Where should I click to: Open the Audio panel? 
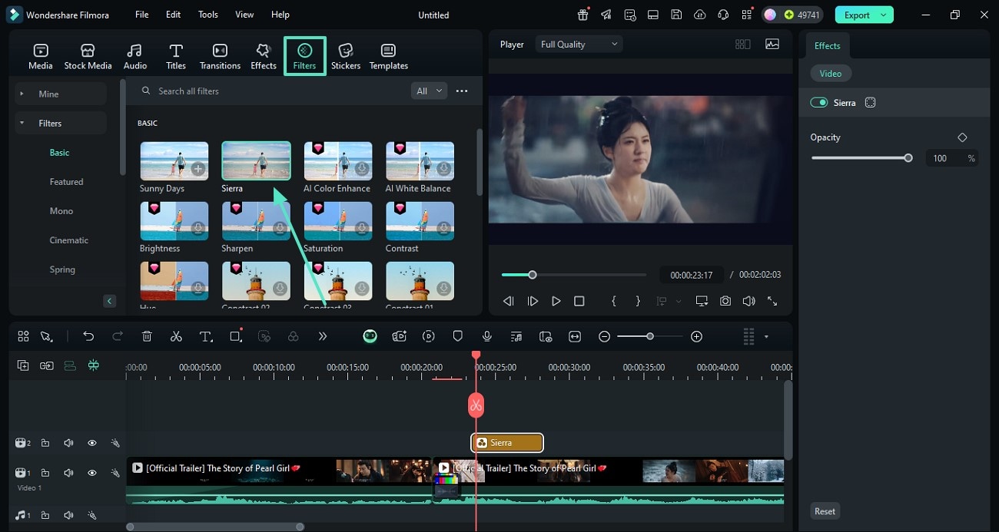pos(135,57)
